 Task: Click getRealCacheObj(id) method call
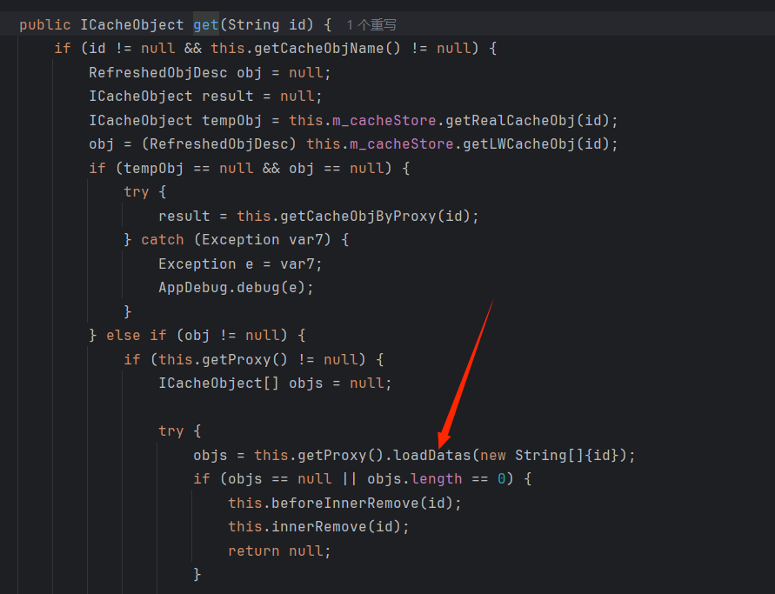click(527, 121)
